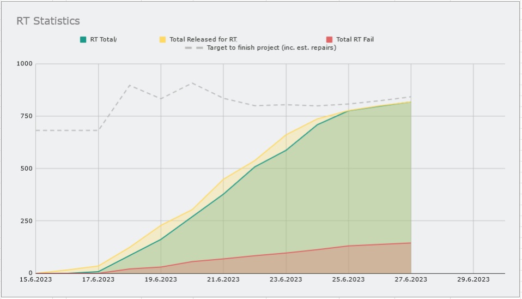This screenshot has height=299, width=522.
Task: Click the red Total RT Fail swatch
Action: (x=329, y=39)
